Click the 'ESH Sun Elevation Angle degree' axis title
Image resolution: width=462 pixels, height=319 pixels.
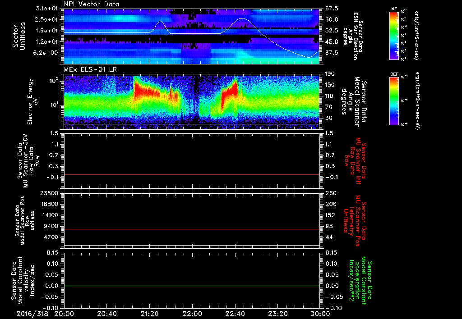click(354, 36)
